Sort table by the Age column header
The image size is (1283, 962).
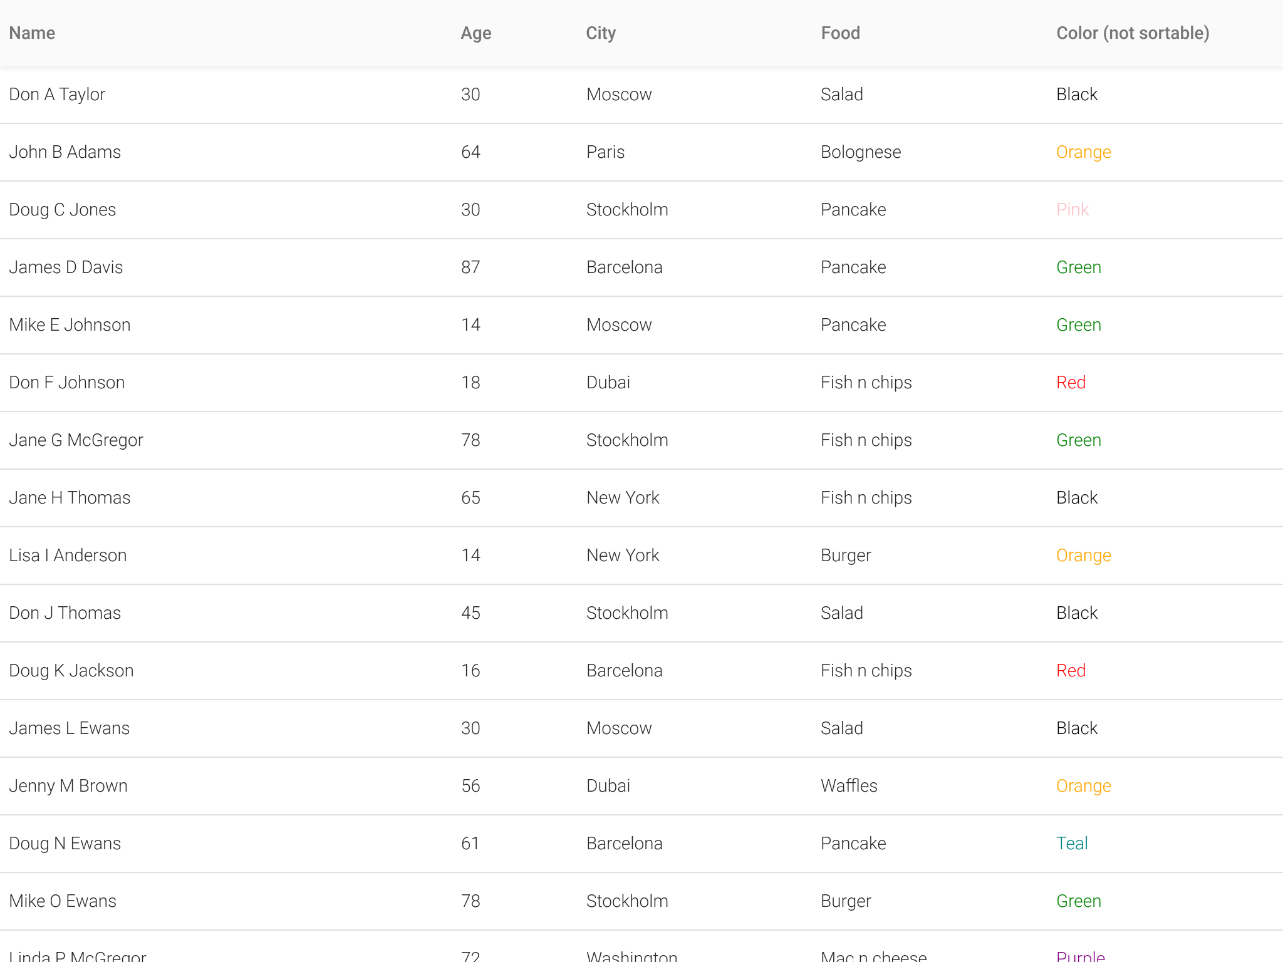(476, 33)
